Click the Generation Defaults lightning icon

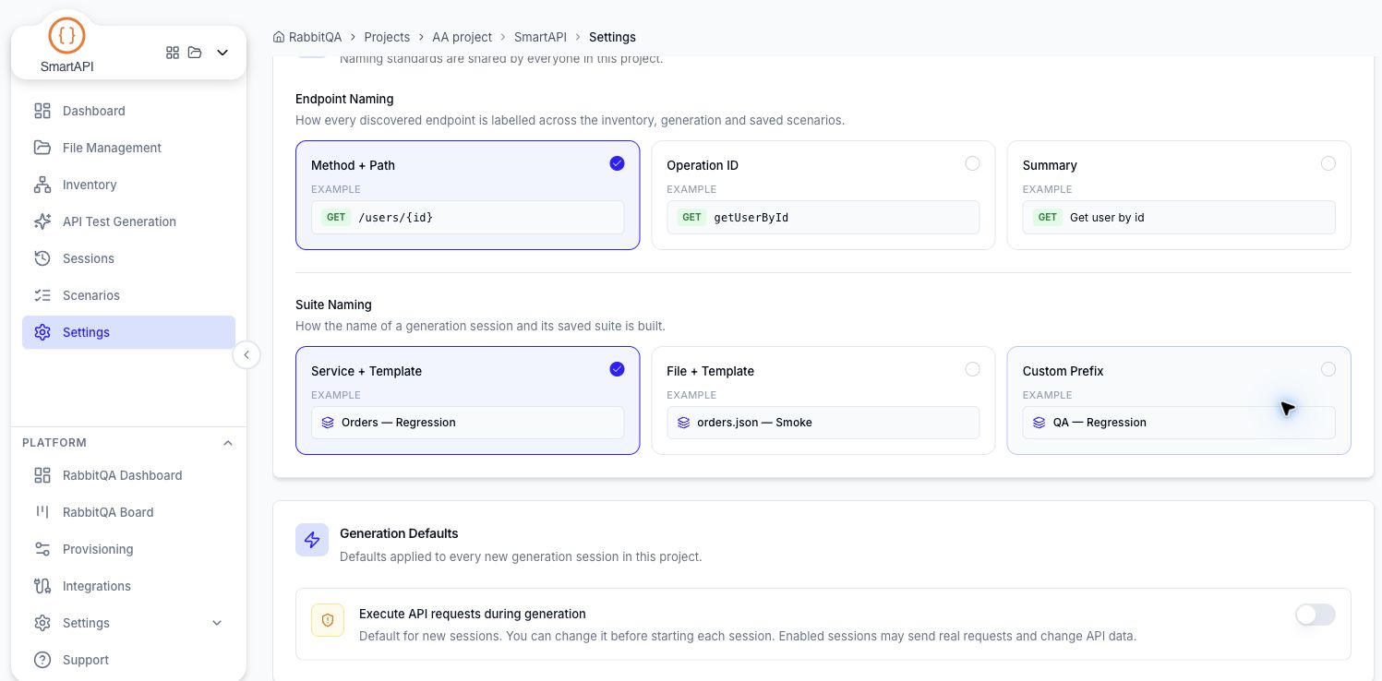312,540
